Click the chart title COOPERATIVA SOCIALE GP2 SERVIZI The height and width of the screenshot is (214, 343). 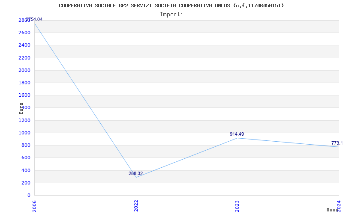tap(171, 6)
